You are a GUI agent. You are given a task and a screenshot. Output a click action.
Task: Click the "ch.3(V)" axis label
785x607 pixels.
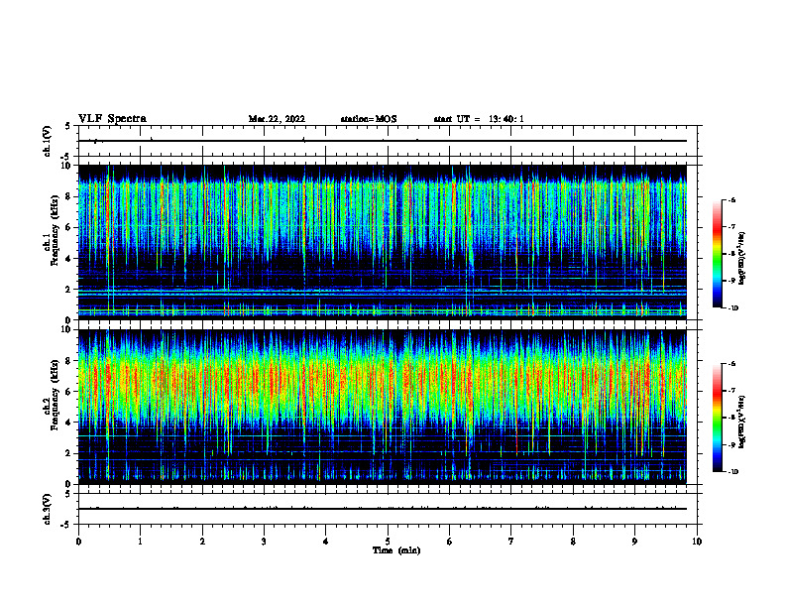coord(48,509)
